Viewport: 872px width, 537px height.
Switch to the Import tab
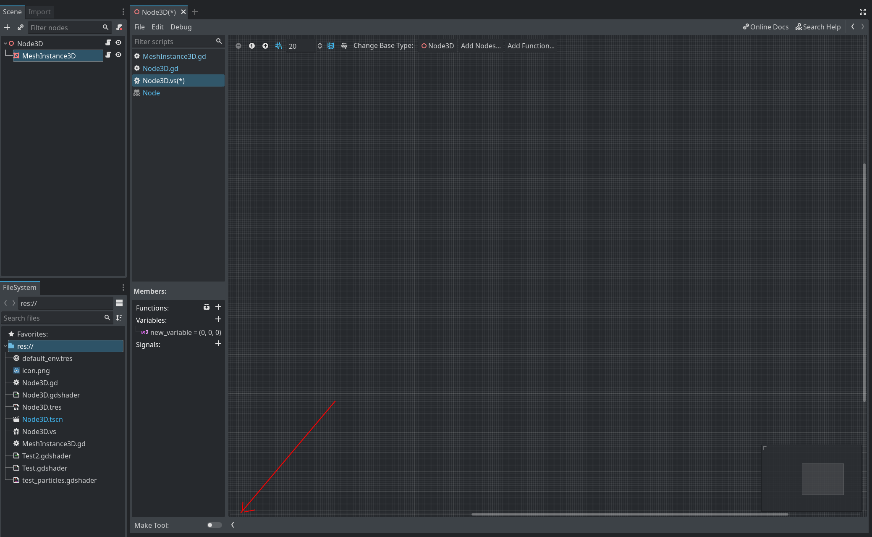pyautogui.click(x=39, y=12)
